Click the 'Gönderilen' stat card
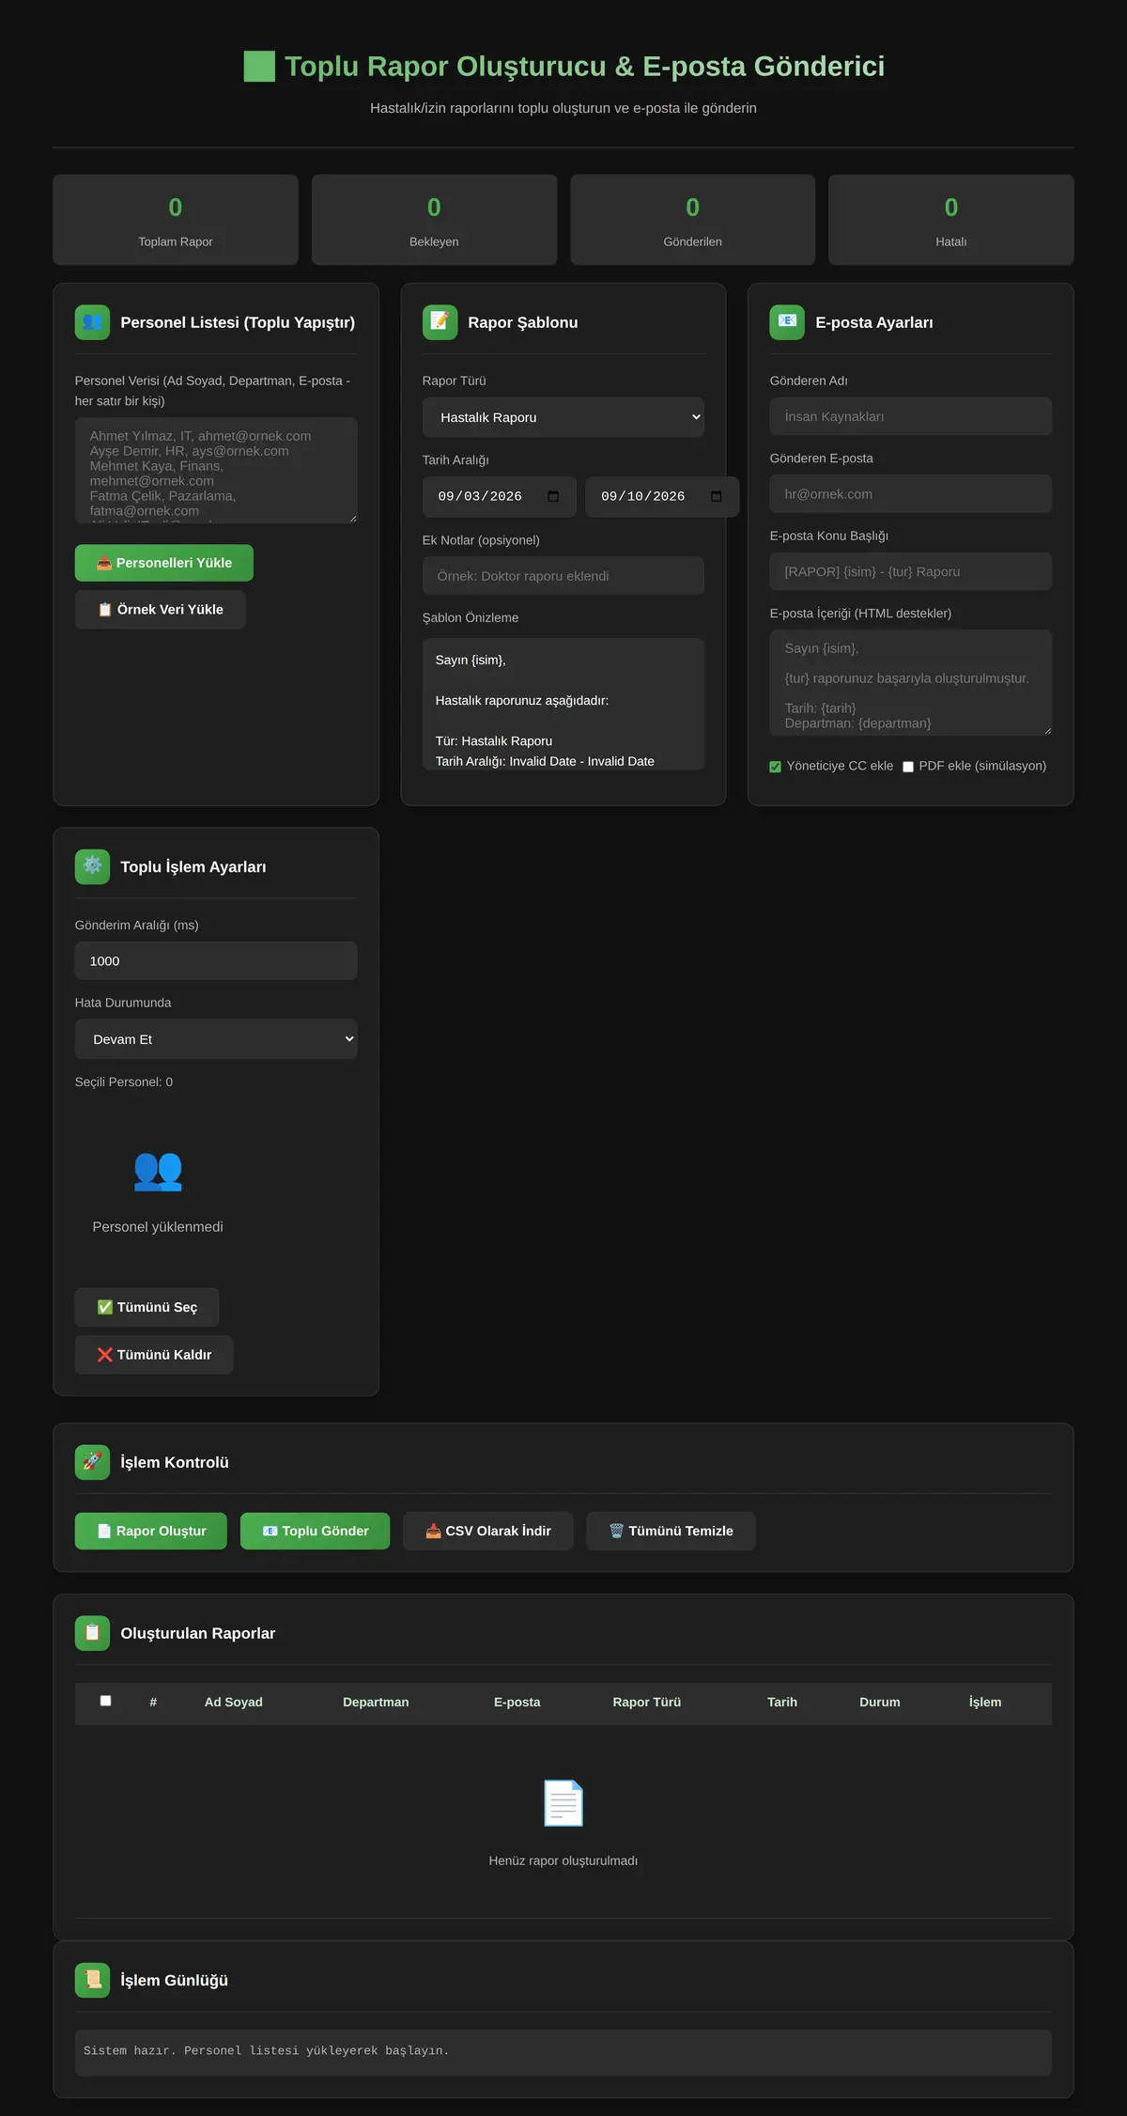Image resolution: width=1127 pixels, height=2116 pixels. (693, 220)
